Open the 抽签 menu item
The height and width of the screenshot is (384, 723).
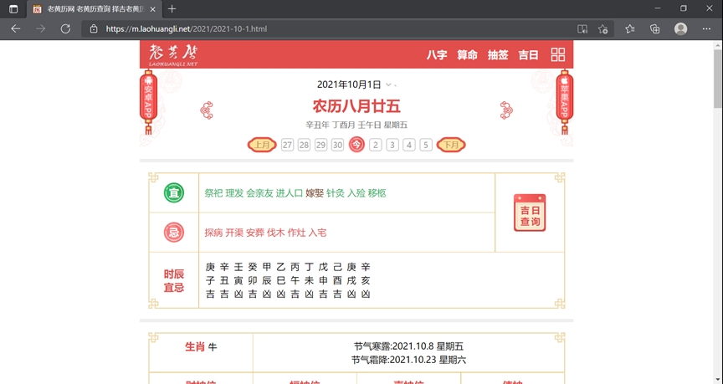click(x=498, y=55)
